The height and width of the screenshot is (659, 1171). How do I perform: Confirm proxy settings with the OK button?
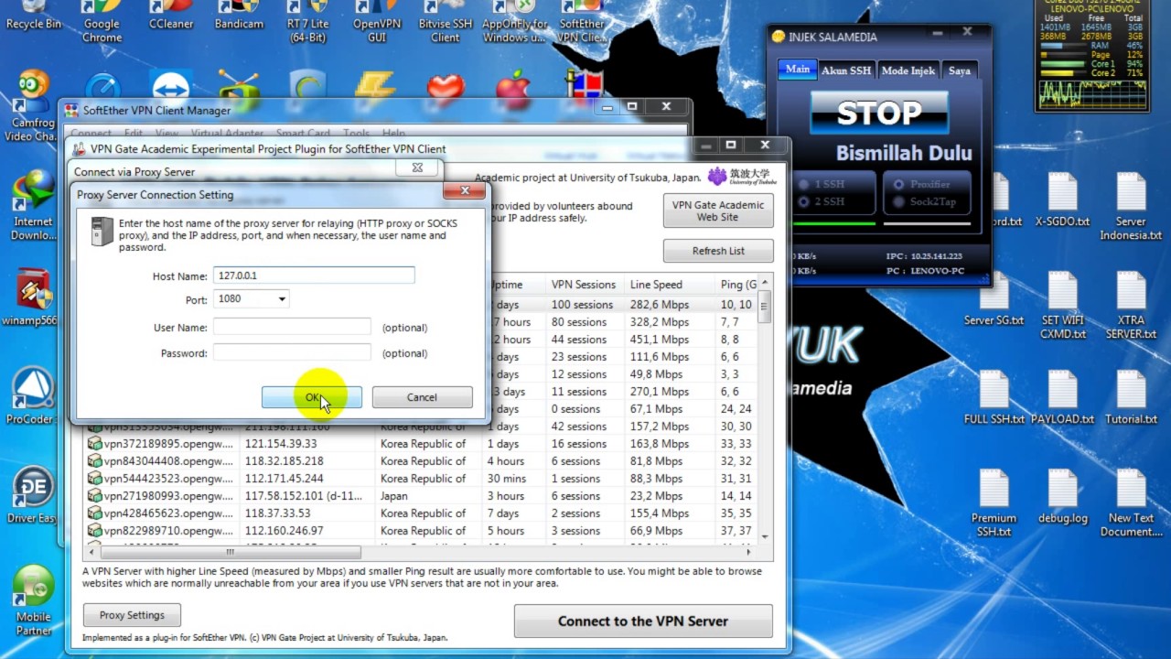click(x=312, y=397)
